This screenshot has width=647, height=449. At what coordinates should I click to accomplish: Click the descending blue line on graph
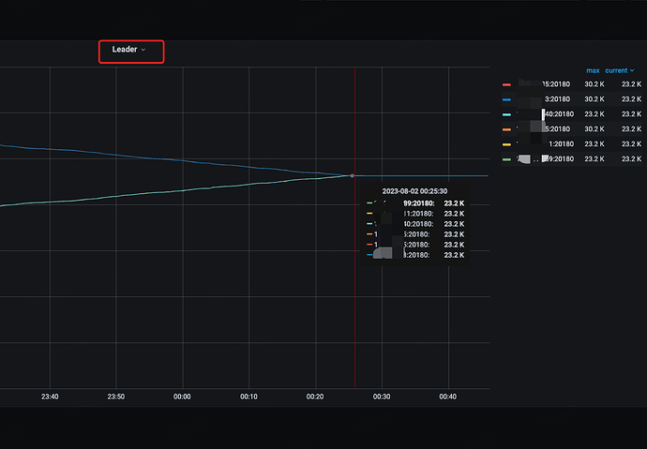141,156
